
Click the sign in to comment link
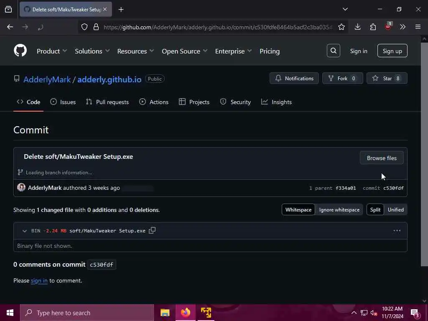coord(39,280)
